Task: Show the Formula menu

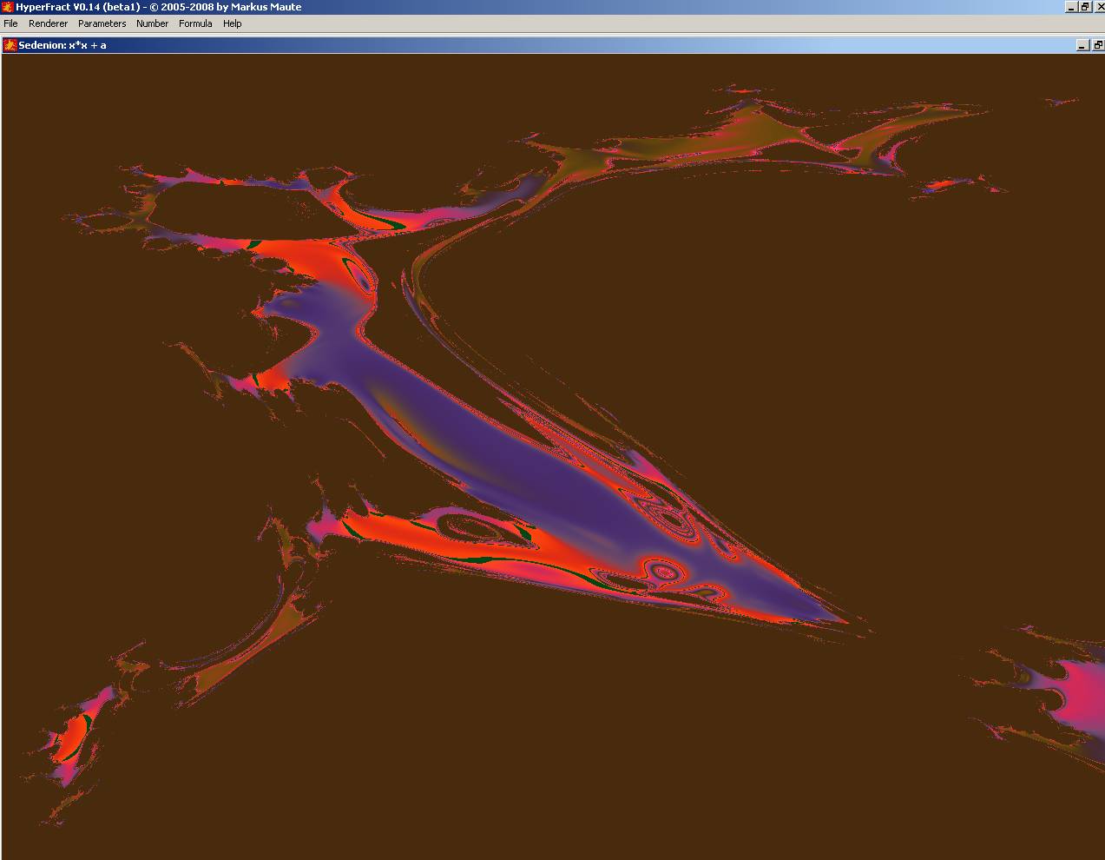Action: [x=195, y=23]
